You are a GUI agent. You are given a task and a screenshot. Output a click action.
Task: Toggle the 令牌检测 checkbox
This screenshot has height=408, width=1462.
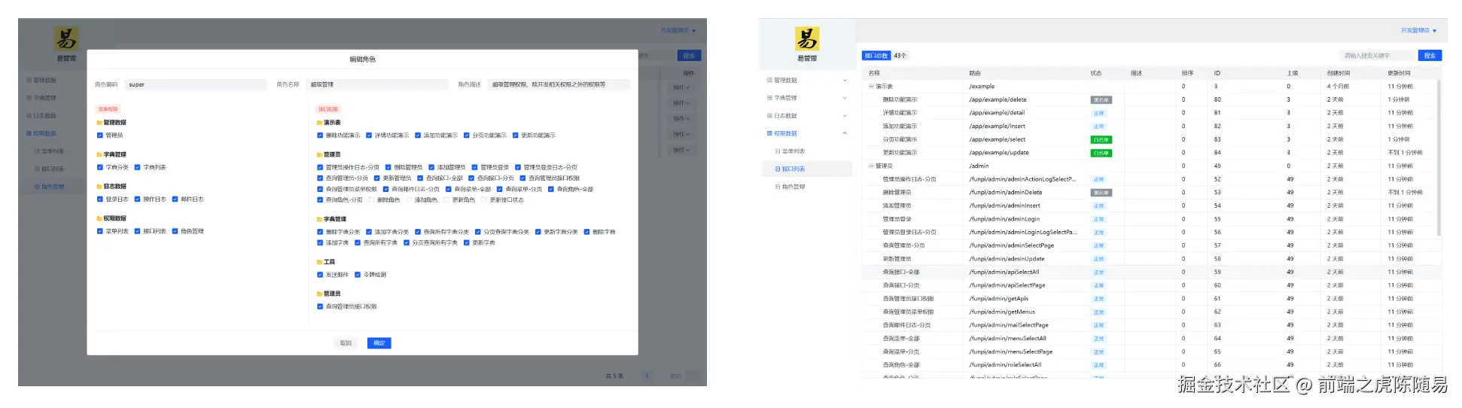(x=358, y=275)
